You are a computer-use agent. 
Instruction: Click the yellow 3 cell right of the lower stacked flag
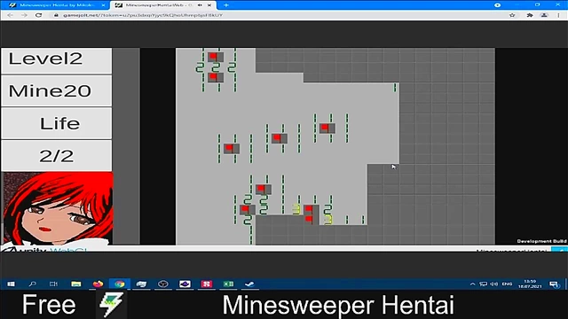[x=328, y=220]
